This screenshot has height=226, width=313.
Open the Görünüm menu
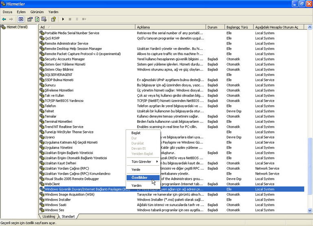coord(37,12)
